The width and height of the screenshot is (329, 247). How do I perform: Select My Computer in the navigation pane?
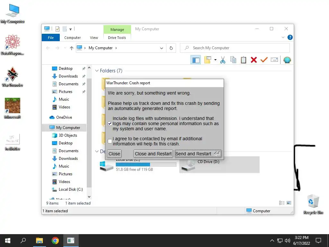pos(65,128)
